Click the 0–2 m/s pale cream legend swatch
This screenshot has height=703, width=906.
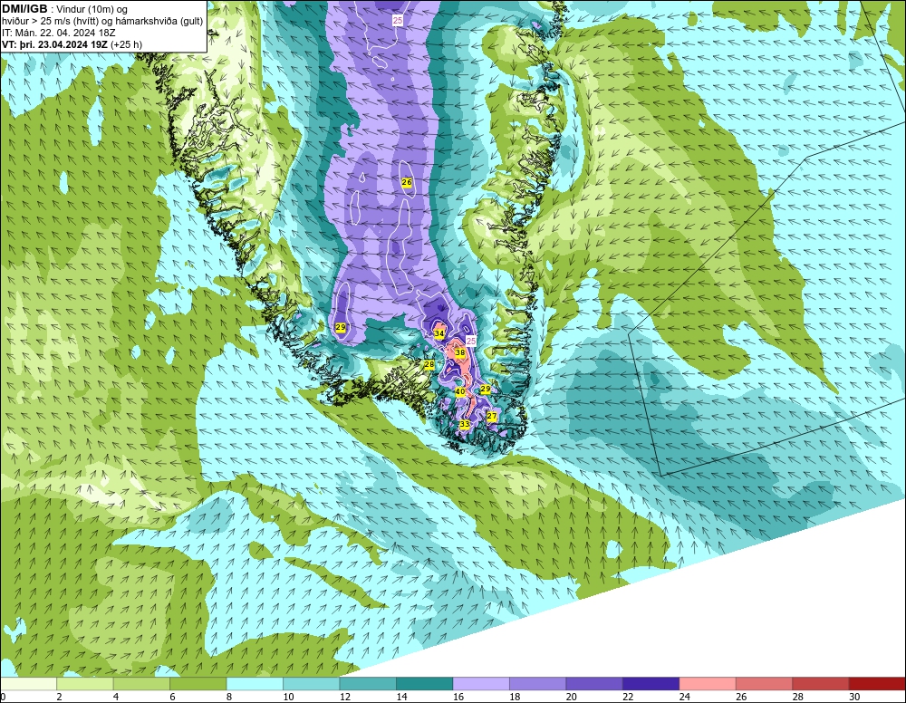click(28, 684)
